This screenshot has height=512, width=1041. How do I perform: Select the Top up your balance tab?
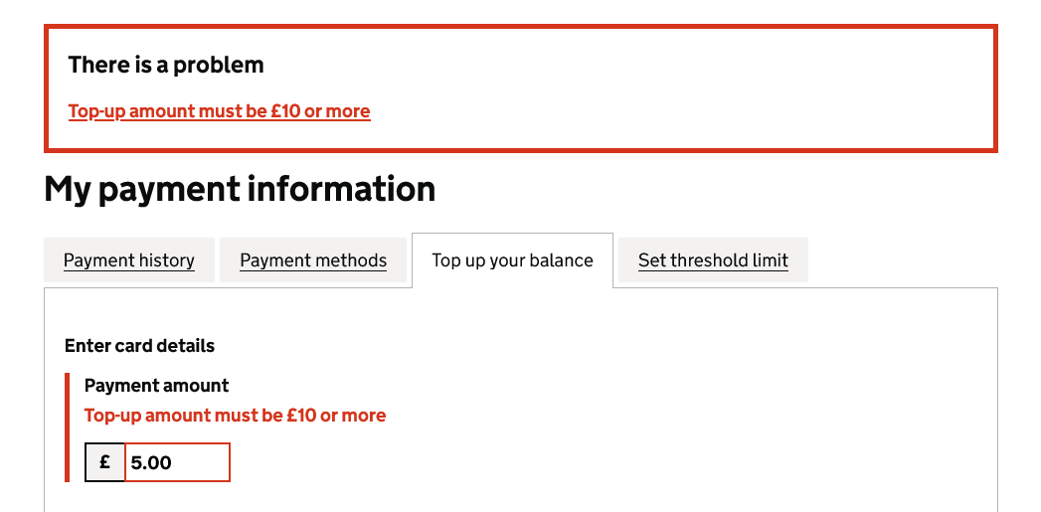512,260
